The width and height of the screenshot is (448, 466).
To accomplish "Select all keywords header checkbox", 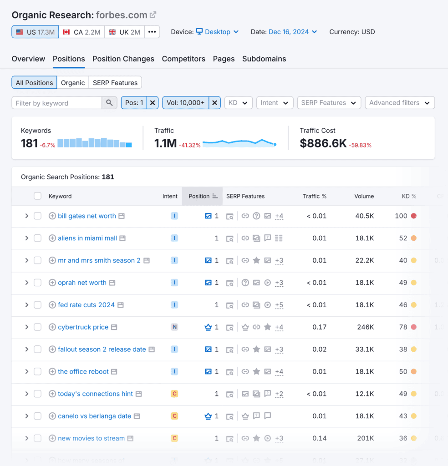I will pos(37,196).
